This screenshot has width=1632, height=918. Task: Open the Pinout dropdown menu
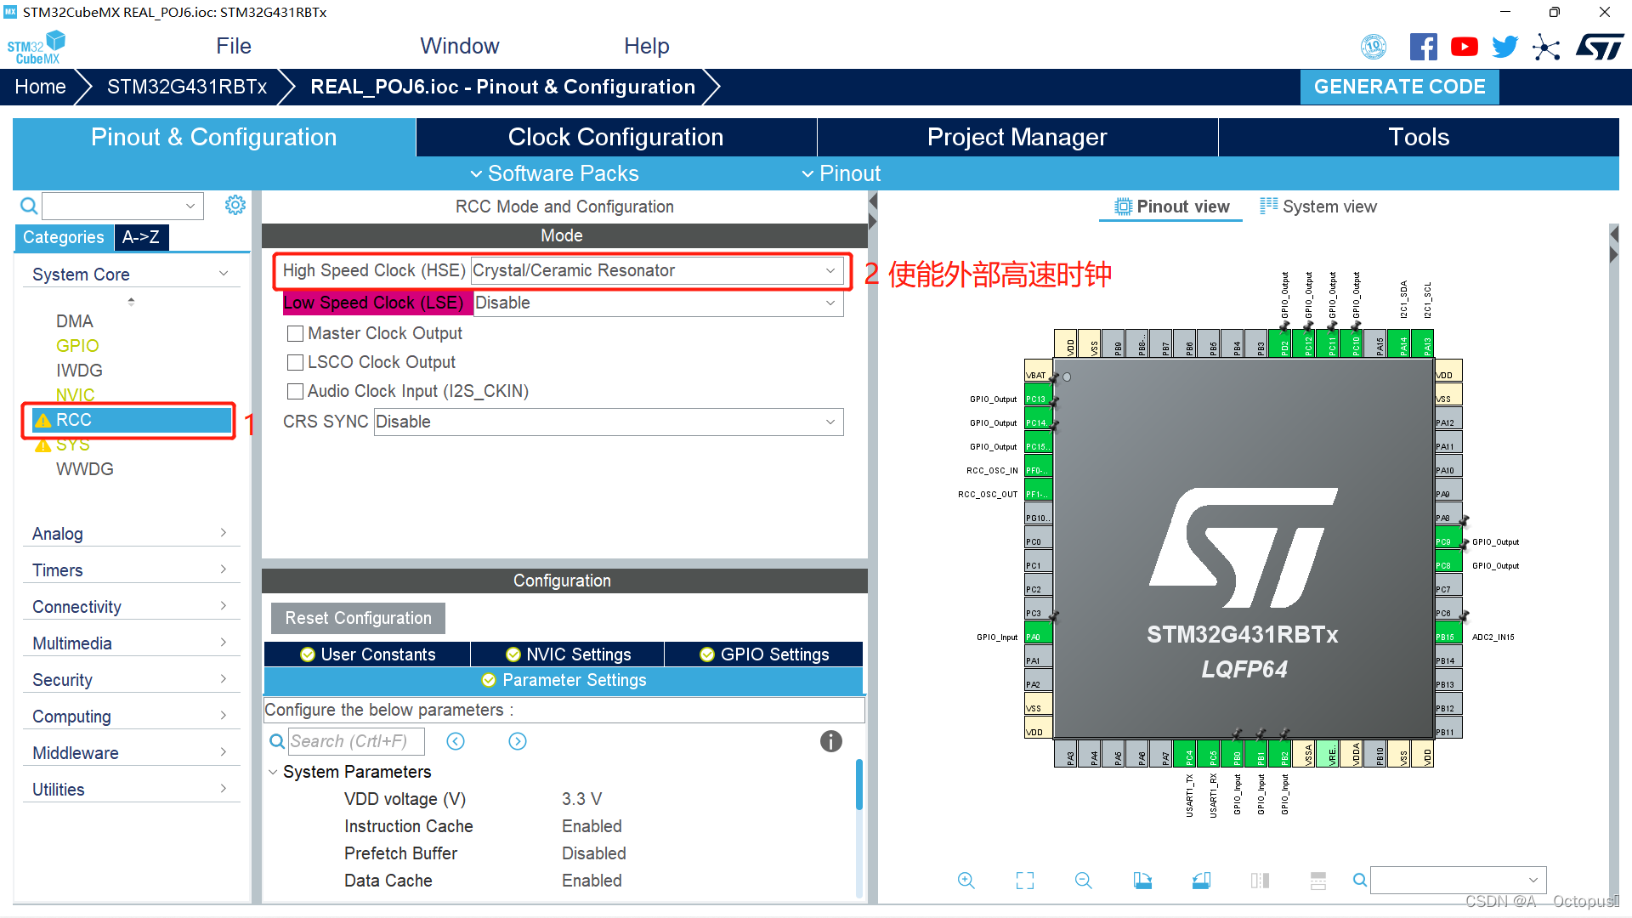pyautogui.click(x=841, y=173)
